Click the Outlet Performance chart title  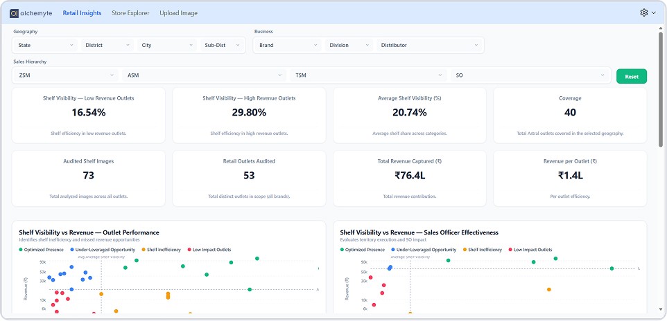89,232
